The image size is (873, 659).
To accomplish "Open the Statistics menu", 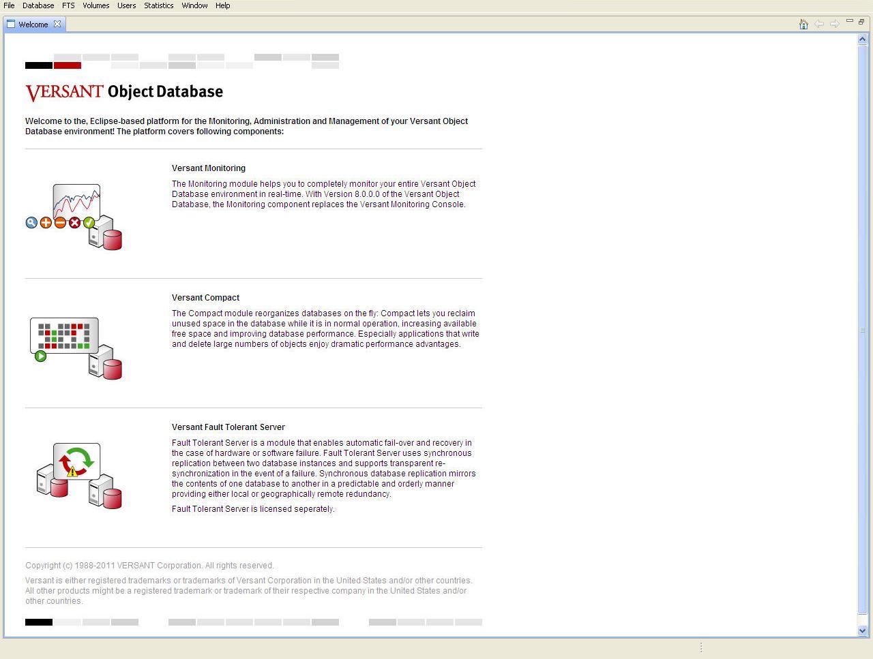I will tap(158, 5).
